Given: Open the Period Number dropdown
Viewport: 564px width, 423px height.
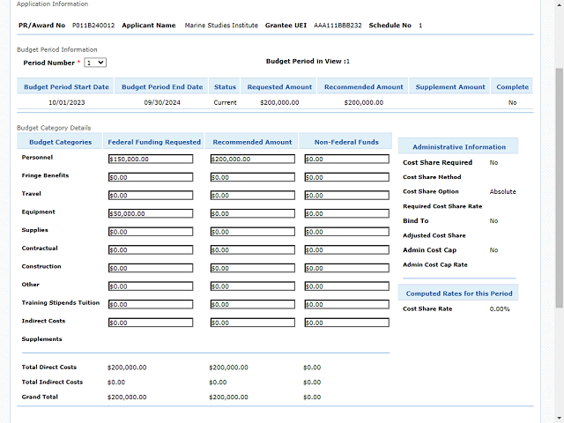Looking at the screenshot, I should point(95,63).
